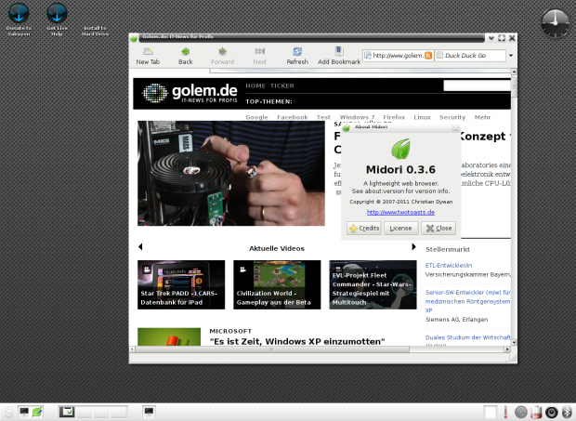Close the About Midori dialog via Close button
The image size is (576, 421).
pos(439,228)
